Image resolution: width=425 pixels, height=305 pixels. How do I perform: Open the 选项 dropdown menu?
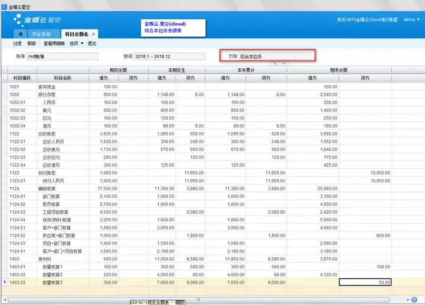point(76,43)
